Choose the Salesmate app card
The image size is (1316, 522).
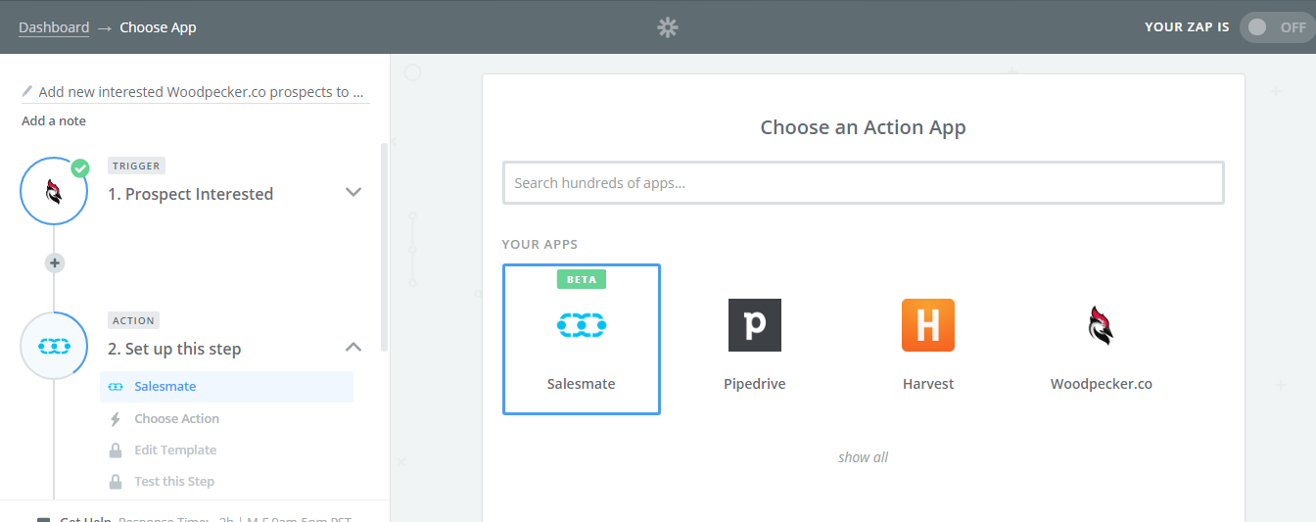tap(582, 339)
